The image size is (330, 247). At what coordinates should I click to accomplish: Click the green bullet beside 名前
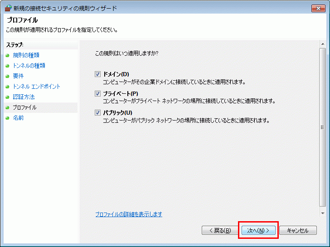(7, 118)
